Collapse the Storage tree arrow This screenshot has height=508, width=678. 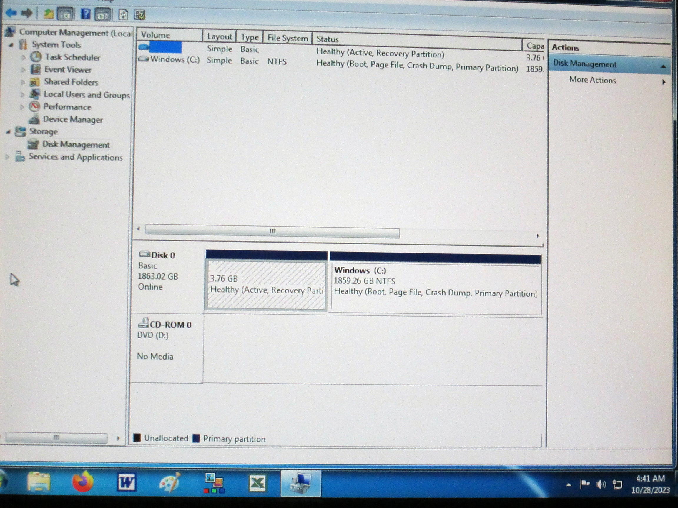point(8,132)
